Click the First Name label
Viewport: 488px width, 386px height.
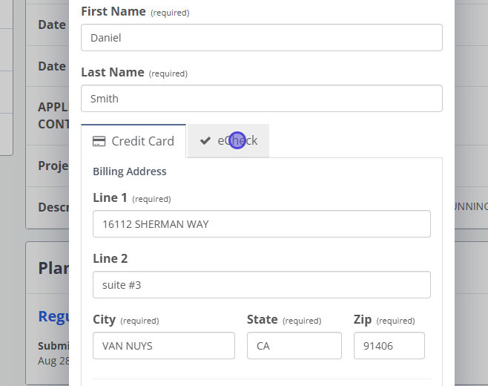pyautogui.click(x=113, y=12)
